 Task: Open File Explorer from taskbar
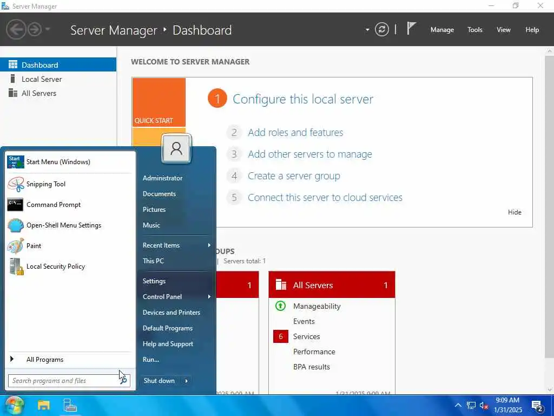pyautogui.click(x=44, y=405)
